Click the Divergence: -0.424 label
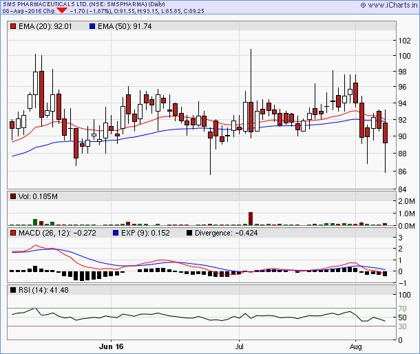420x354 pixels. pos(227,233)
